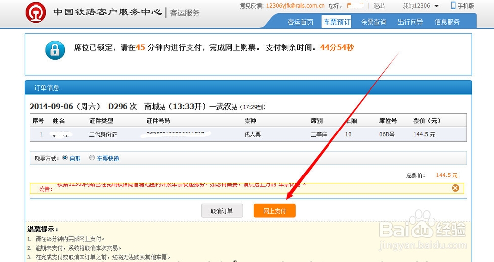Click the 车票快递 label link
The image size is (494, 262).
click(x=108, y=158)
